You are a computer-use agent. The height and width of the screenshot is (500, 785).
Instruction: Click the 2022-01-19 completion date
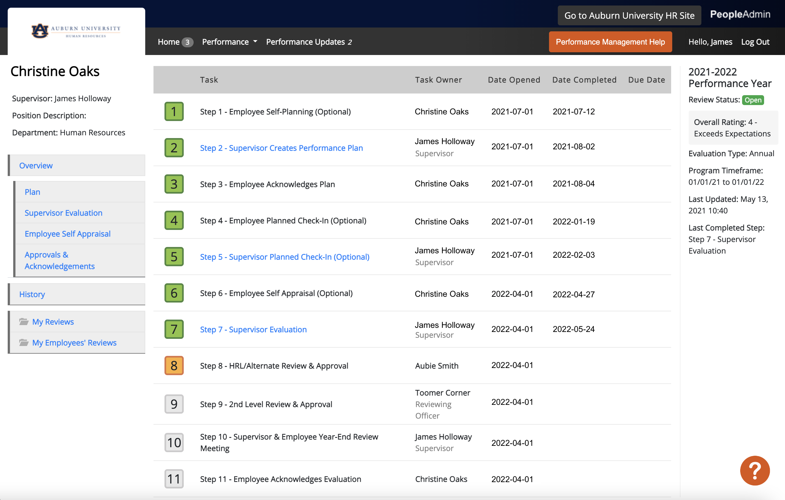coord(573,221)
